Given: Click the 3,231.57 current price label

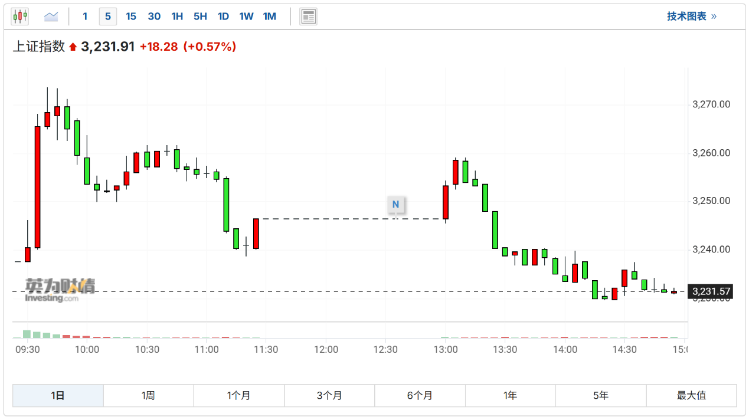Looking at the screenshot, I should click(x=711, y=291).
